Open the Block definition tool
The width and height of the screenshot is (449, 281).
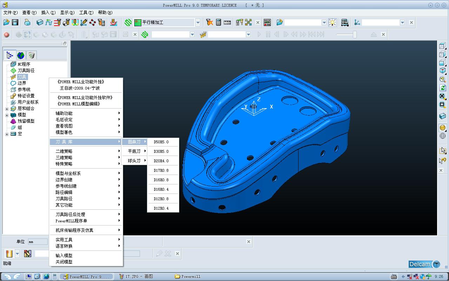click(40, 22)
